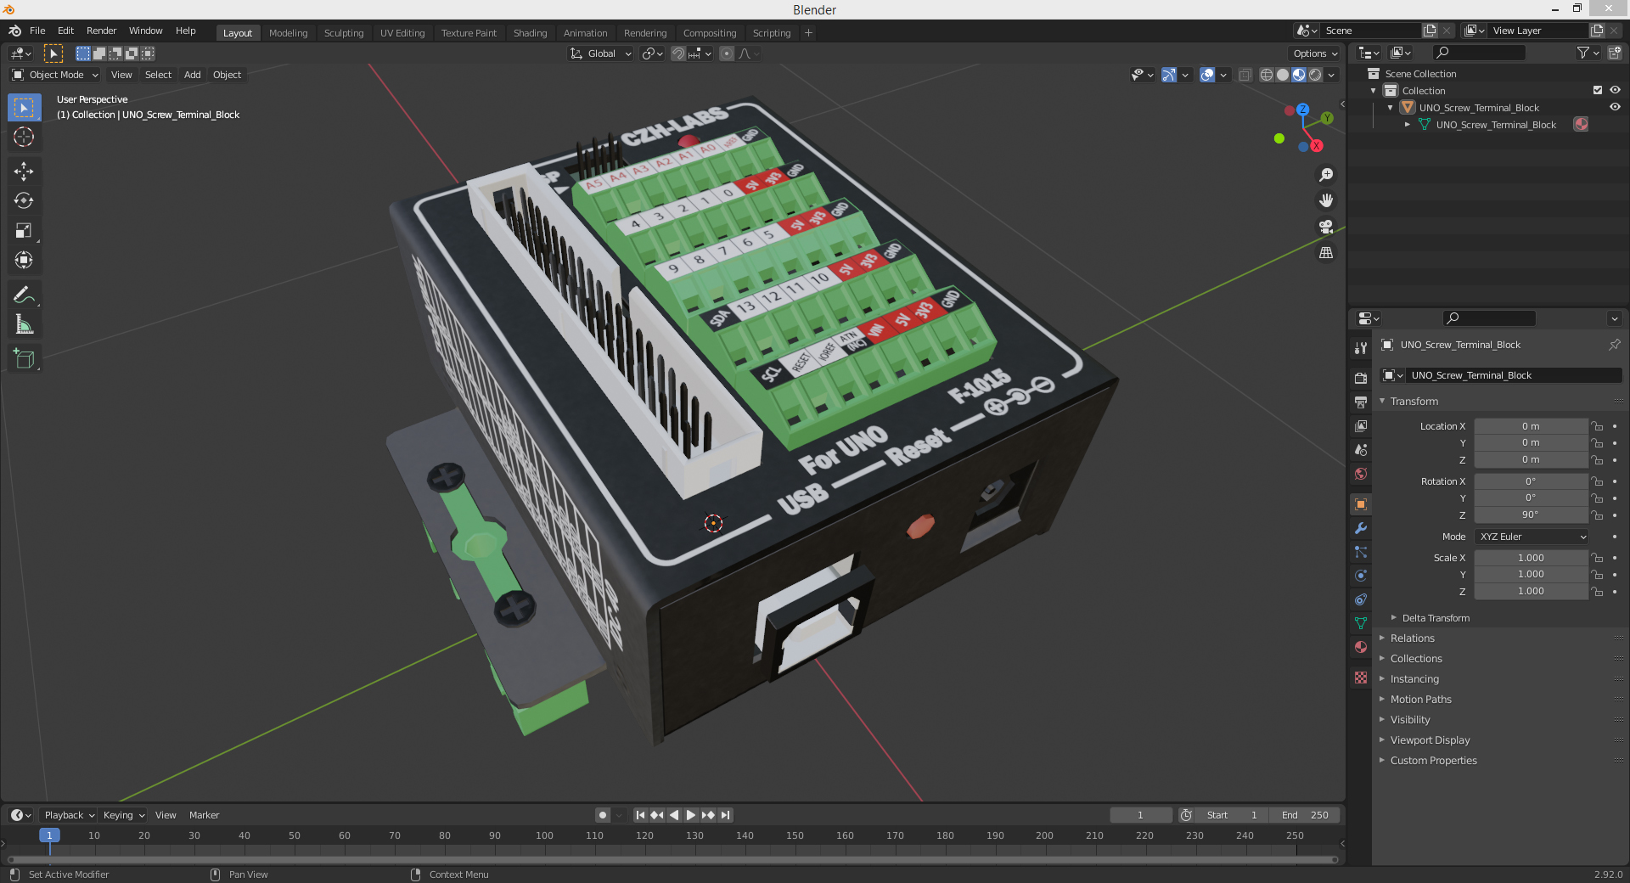
Task: Collapse the Transform panel
Action: 1414,402
